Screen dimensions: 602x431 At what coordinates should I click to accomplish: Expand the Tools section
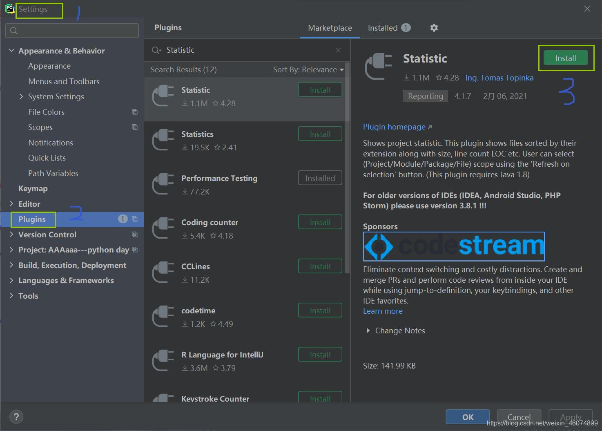(11, 295)
